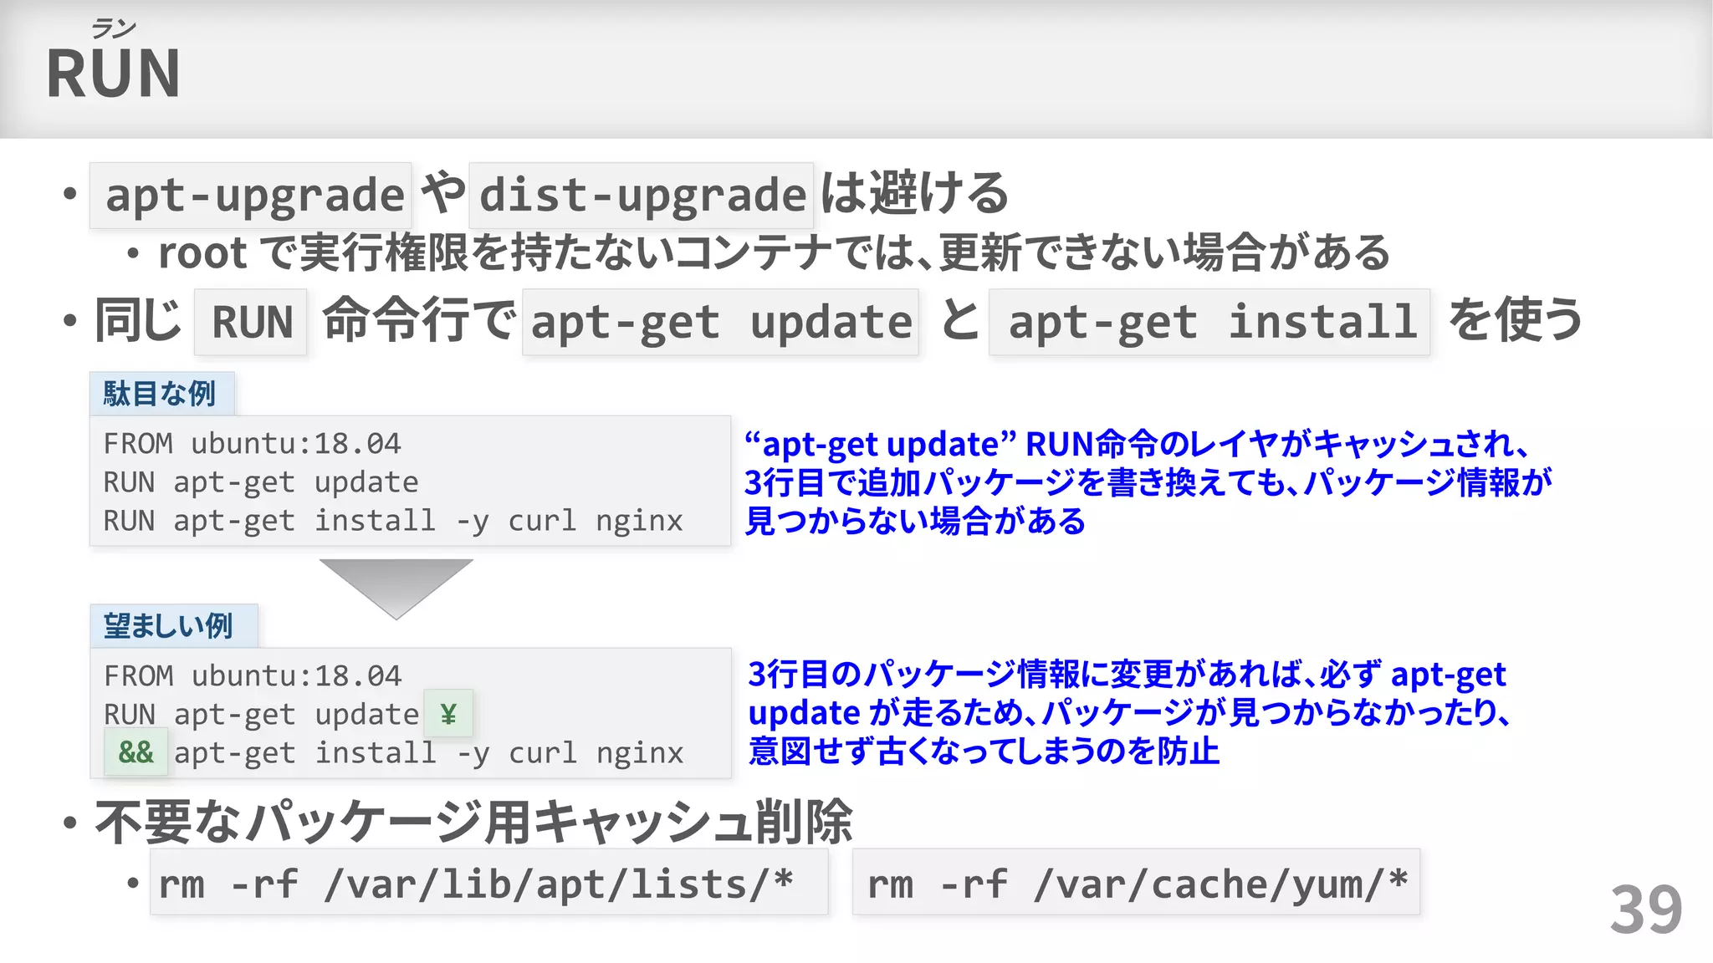Click the text 'を使う' ending second bullet
The width and height of the screenshot is (1713, 963).
[x=1515, y=320]
